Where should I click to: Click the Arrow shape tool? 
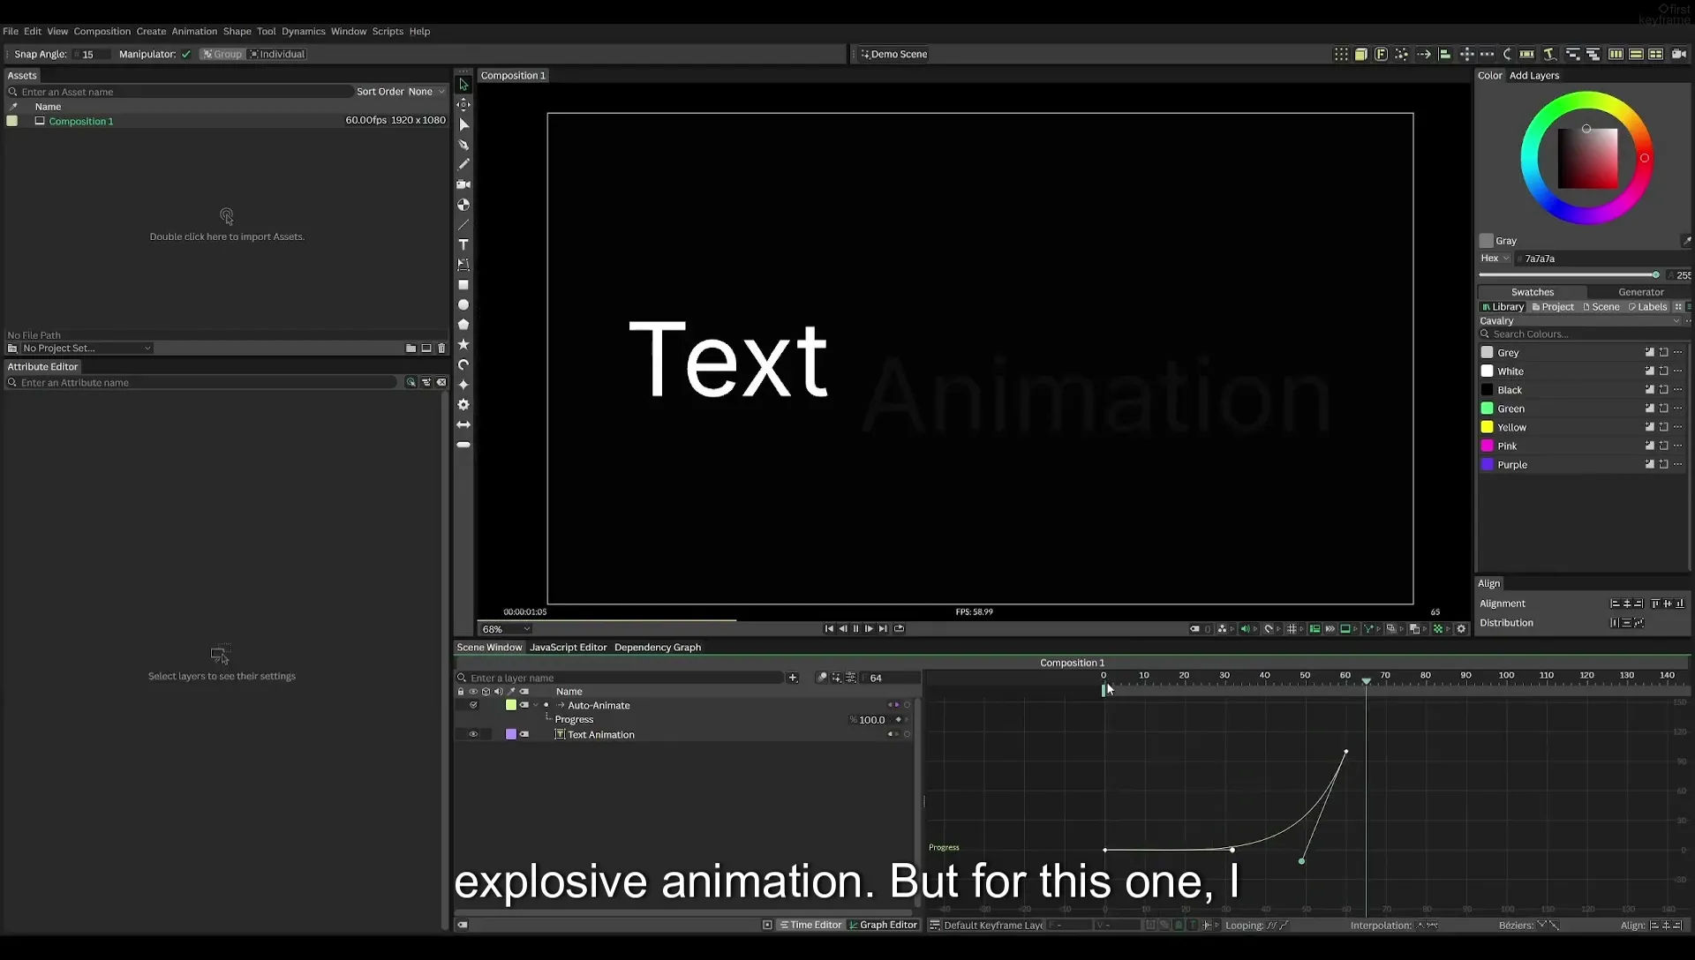463,424
